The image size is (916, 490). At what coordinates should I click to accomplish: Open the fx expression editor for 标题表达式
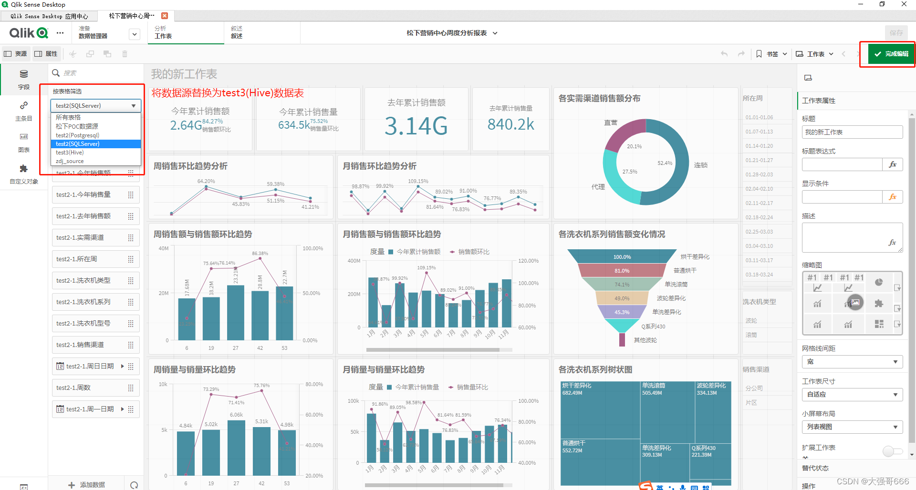click(x=892, y=164)
